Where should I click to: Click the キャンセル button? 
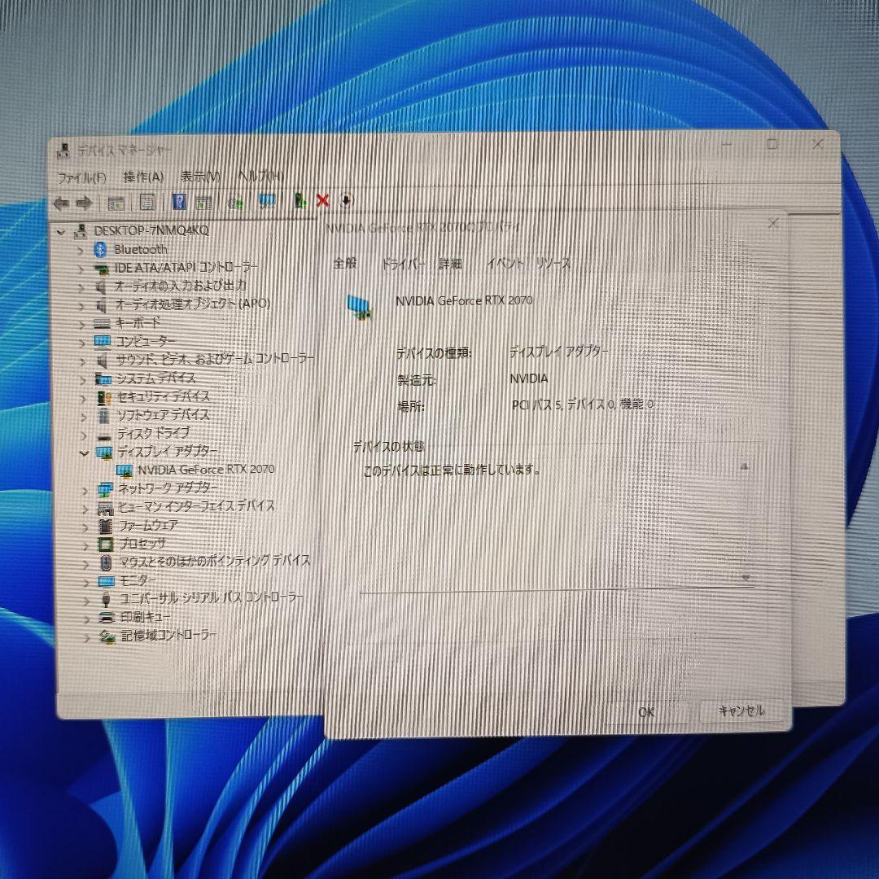741,711
